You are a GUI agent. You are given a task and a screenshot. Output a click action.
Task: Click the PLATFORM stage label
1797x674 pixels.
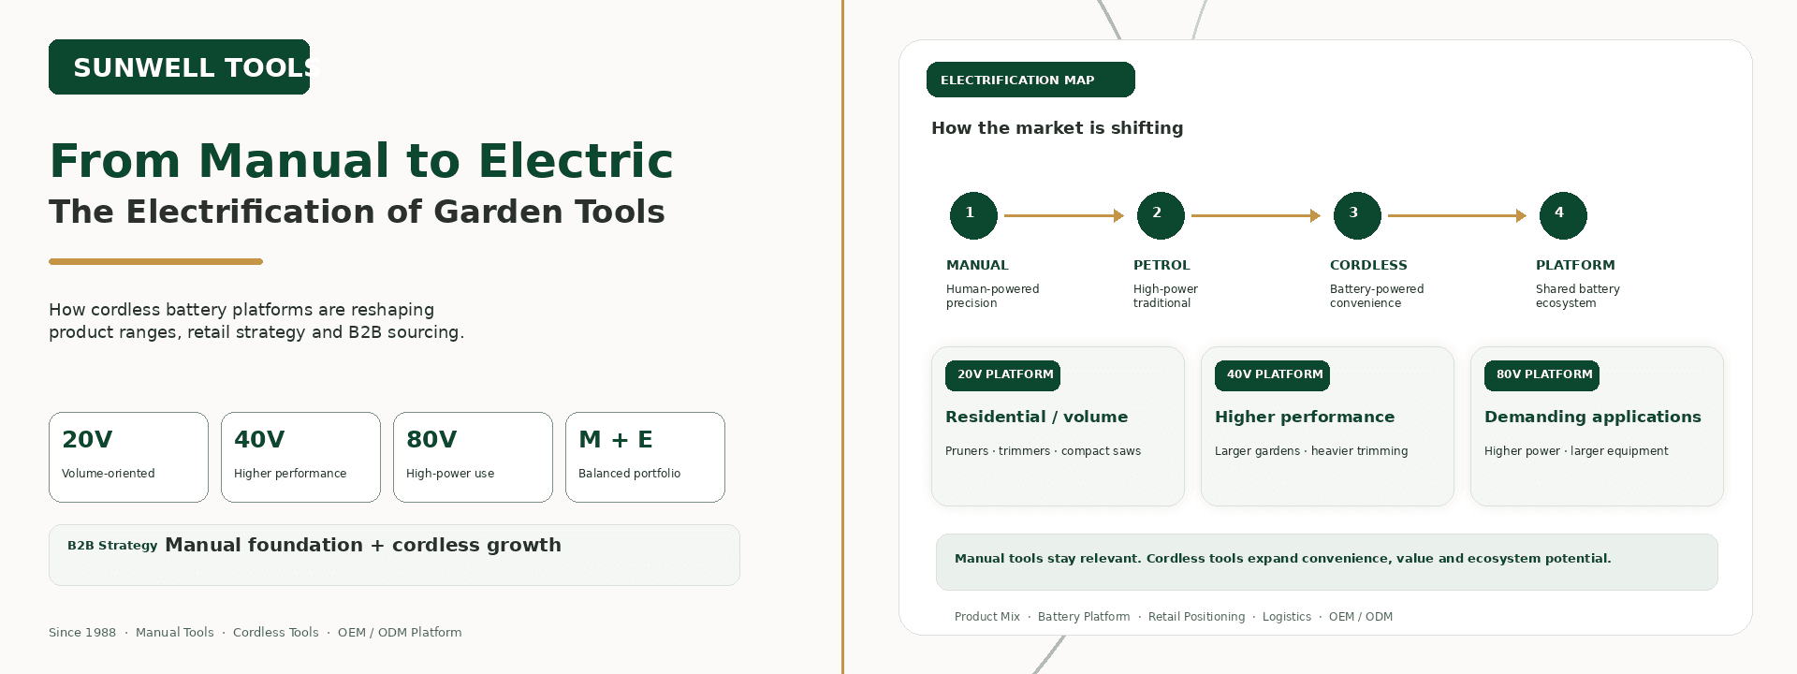[x=1575, y=265]
